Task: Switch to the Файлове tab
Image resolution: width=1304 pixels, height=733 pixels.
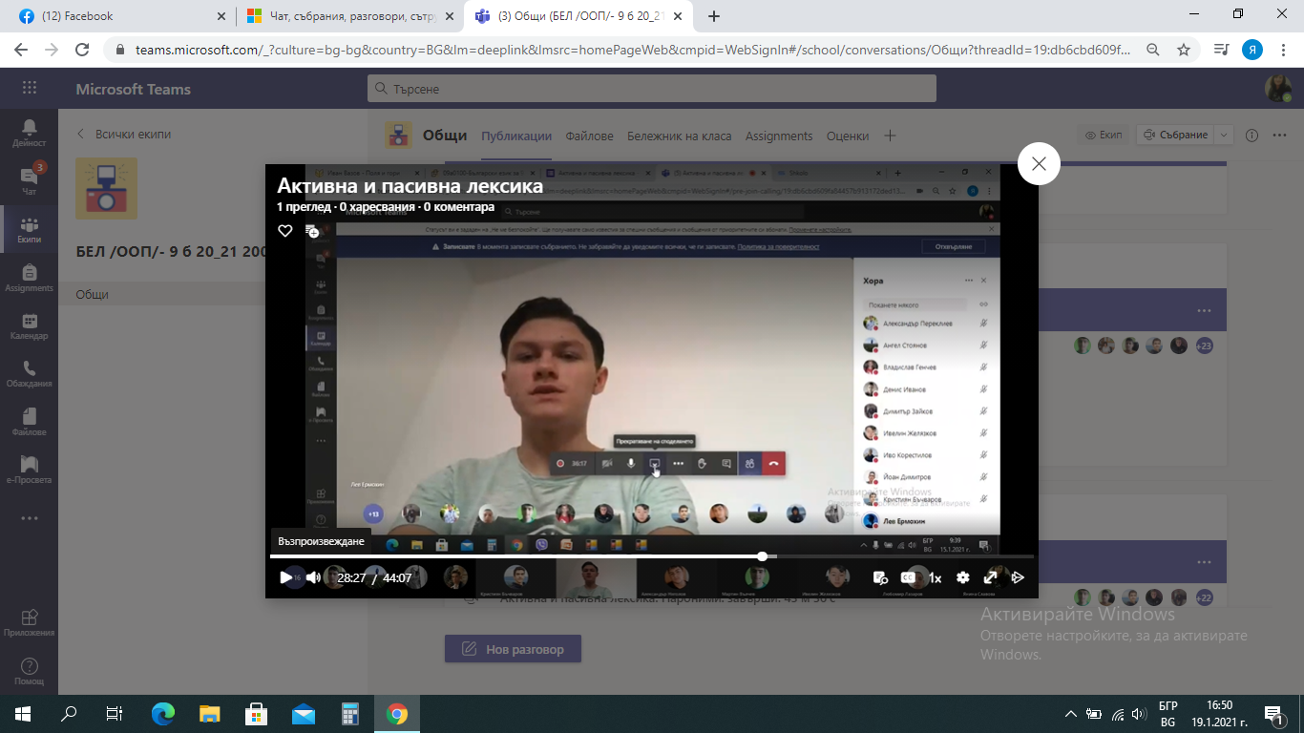Action: 589,136
